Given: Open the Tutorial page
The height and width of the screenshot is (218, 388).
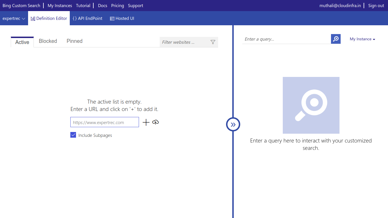Looking at the screenshot, I should coord(83,5).
